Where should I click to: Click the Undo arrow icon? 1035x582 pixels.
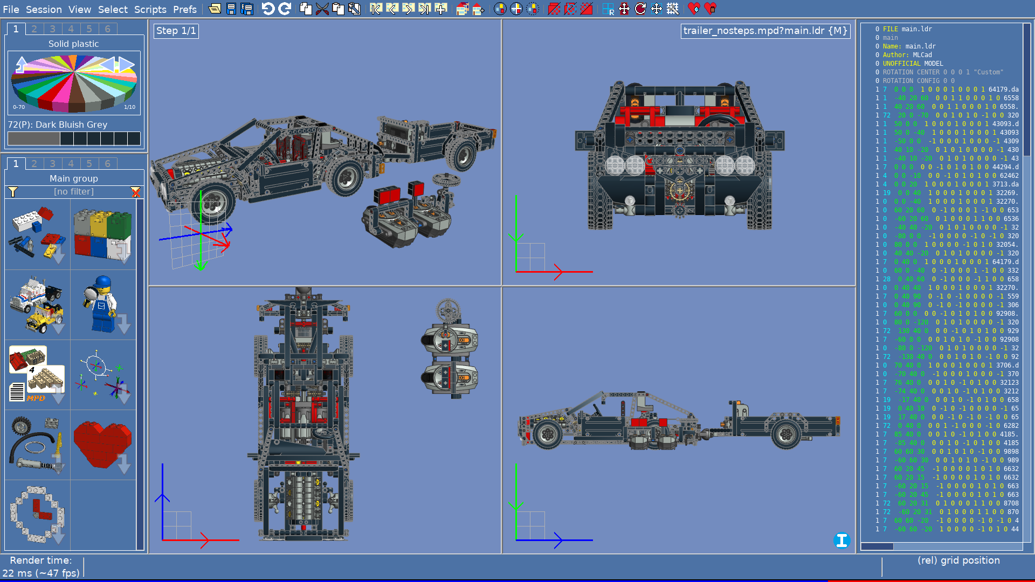[268, 9]
